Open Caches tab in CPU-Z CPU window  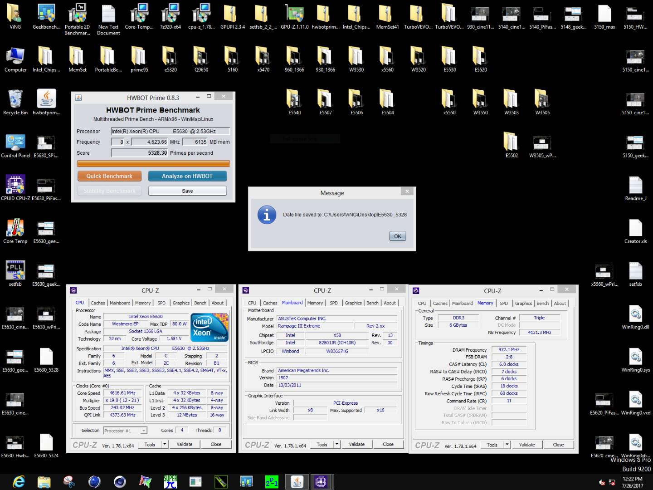click(x=97, y=303)
